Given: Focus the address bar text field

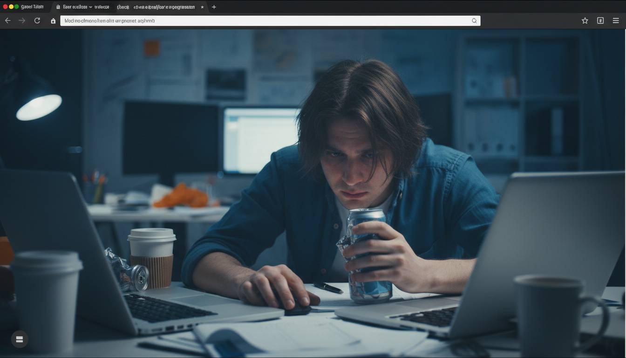Looking at the screenshot, I should tap(270, 21).
